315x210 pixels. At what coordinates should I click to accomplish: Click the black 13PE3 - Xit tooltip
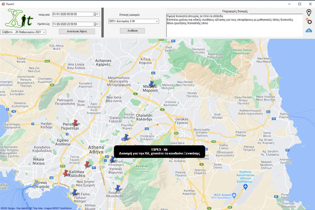tap(159, 152)
